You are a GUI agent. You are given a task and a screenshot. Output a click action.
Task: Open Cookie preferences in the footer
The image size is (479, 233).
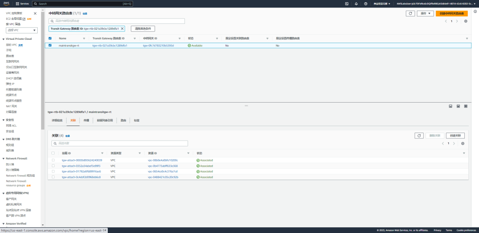tap(466, 230)
